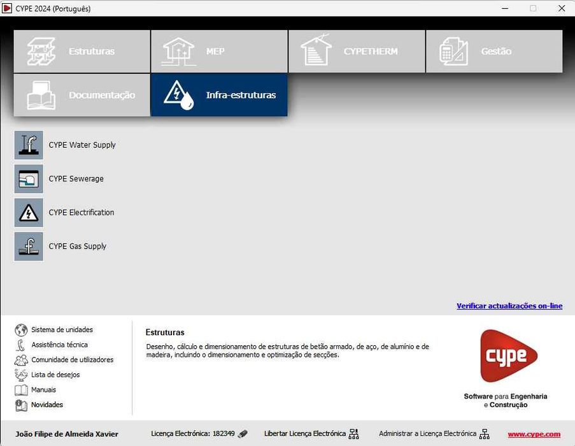Click the CYPE Water Supply pipe icon
Image resolution: width=575 pixels, height=446 pixels.
pyautogui.click(x=29, y=145)
